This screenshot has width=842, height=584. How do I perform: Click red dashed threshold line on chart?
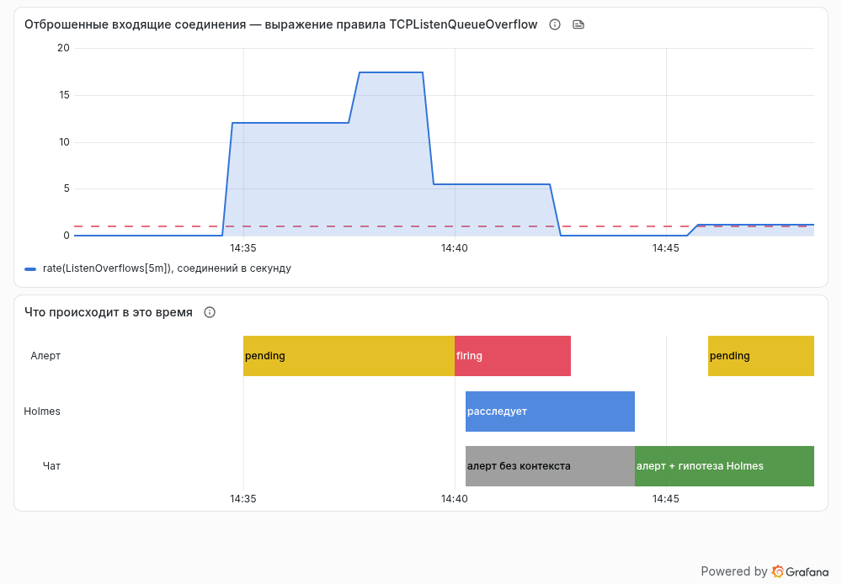[444, 226]
